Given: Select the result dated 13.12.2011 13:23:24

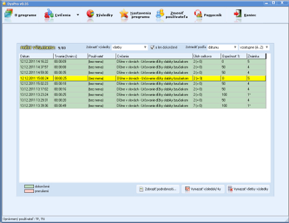Looking at the screenshot, I should point(143,95).
